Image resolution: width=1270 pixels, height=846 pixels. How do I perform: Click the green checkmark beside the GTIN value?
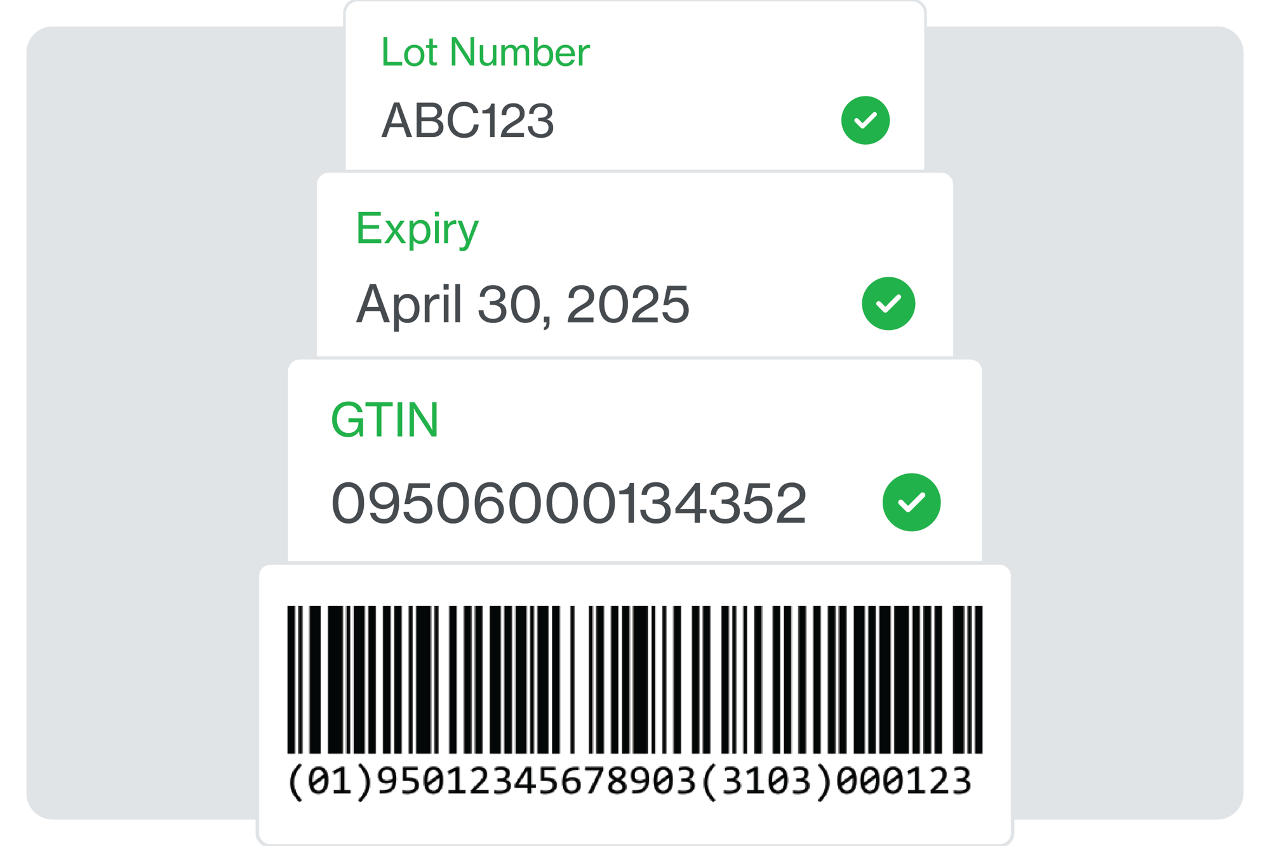tap(911, 502)
